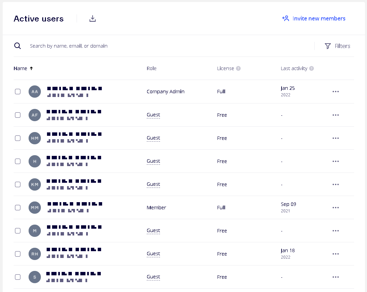Open three-dot menu for Member row
The width and height of the screenshot is (367, 292).
335,208
